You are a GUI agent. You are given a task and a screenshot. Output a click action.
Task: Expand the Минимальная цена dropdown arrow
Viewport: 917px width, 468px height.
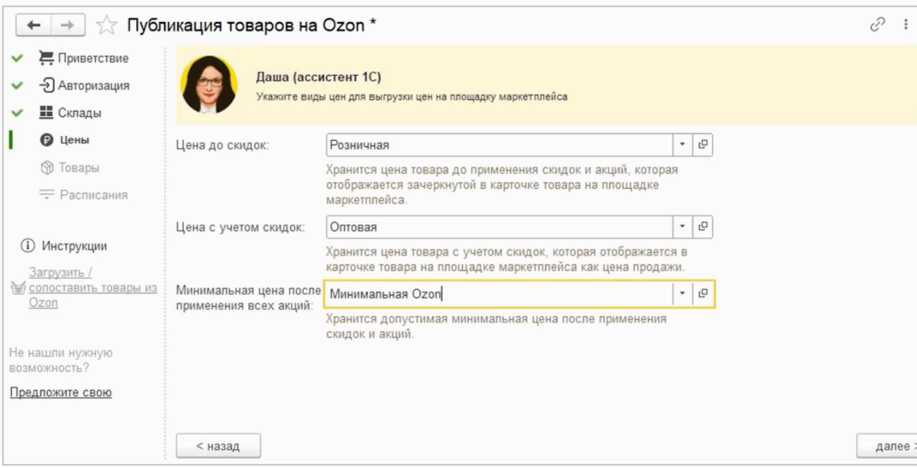tap(682, 294)
